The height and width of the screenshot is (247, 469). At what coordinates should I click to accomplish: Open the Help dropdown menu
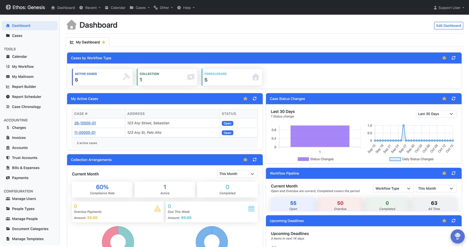(x=186, y=8)
